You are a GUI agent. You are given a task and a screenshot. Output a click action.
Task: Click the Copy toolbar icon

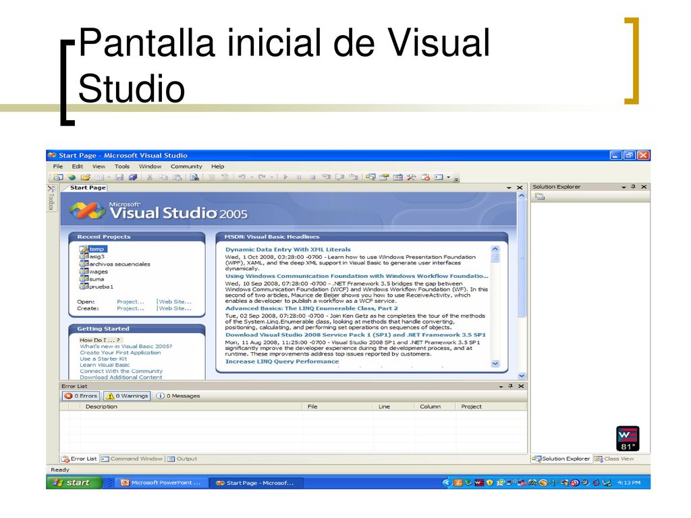(163, 177)
